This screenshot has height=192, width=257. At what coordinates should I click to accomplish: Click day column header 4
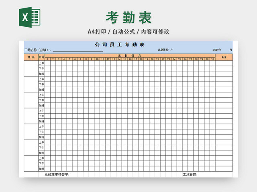click(64, 59)
